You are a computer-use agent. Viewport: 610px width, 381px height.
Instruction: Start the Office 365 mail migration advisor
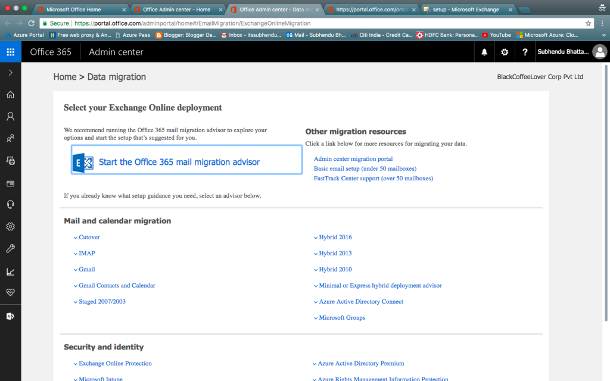tap(186, 160)
